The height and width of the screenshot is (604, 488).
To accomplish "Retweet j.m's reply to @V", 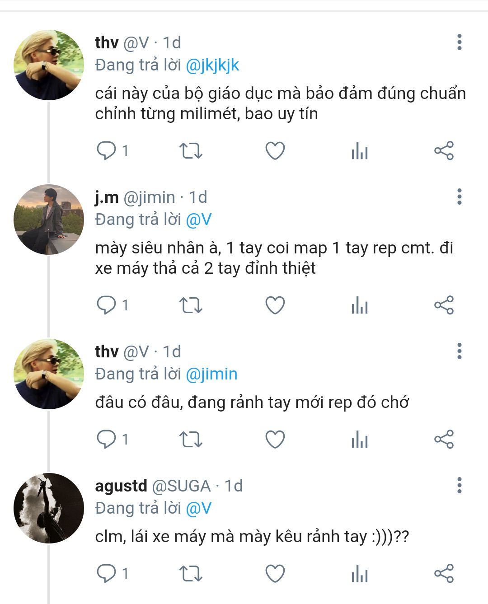I will pos(191,305).
